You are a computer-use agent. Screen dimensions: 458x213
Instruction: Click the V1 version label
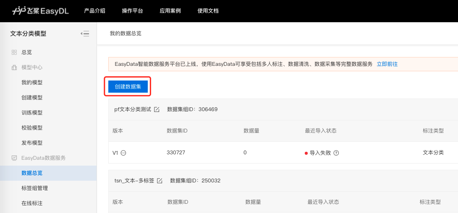[x=115, y=153]
